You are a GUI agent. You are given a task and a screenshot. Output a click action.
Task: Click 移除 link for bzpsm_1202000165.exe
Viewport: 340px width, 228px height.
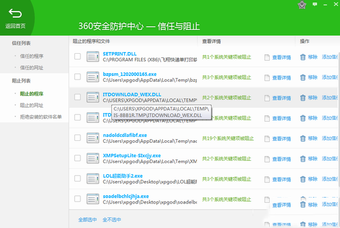(x=312, y=77)
